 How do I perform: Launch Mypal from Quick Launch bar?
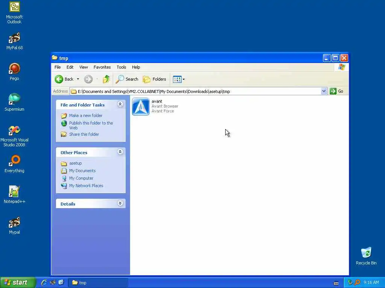tap(53, 283)
